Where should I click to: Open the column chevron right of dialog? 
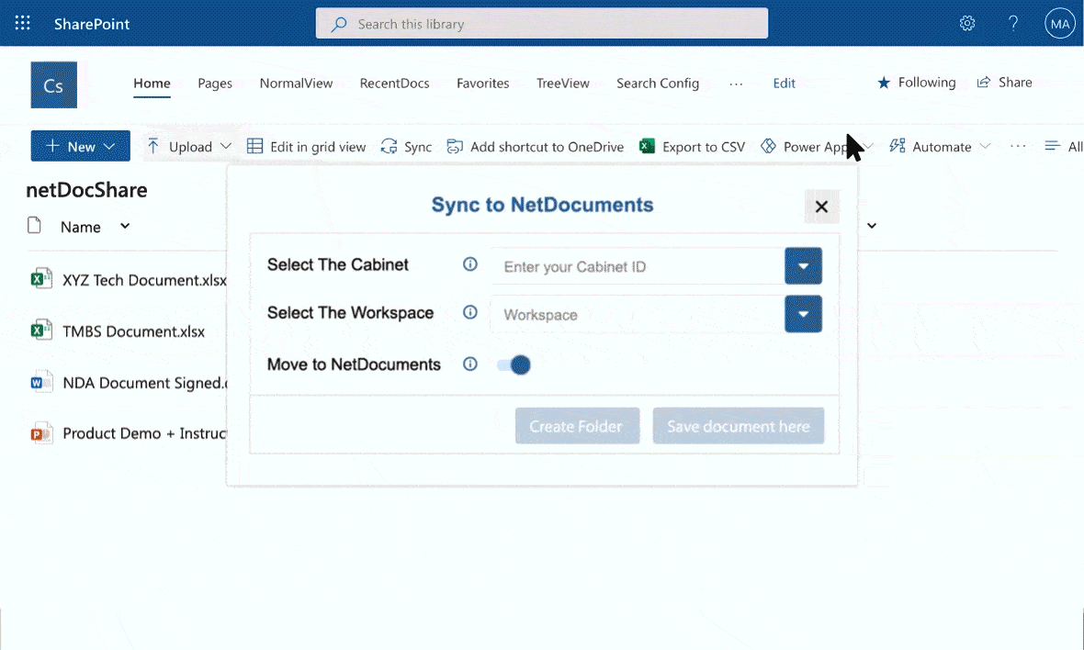click(x=872, y=225)
